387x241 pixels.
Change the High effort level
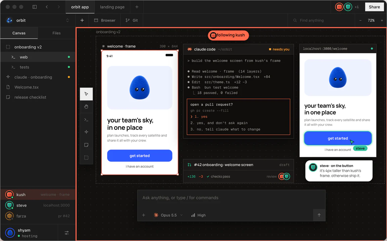point(199,215)
